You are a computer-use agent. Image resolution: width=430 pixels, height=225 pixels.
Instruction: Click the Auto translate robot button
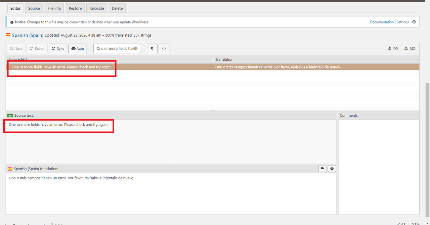pyautogui.click(x=78, y=49)
